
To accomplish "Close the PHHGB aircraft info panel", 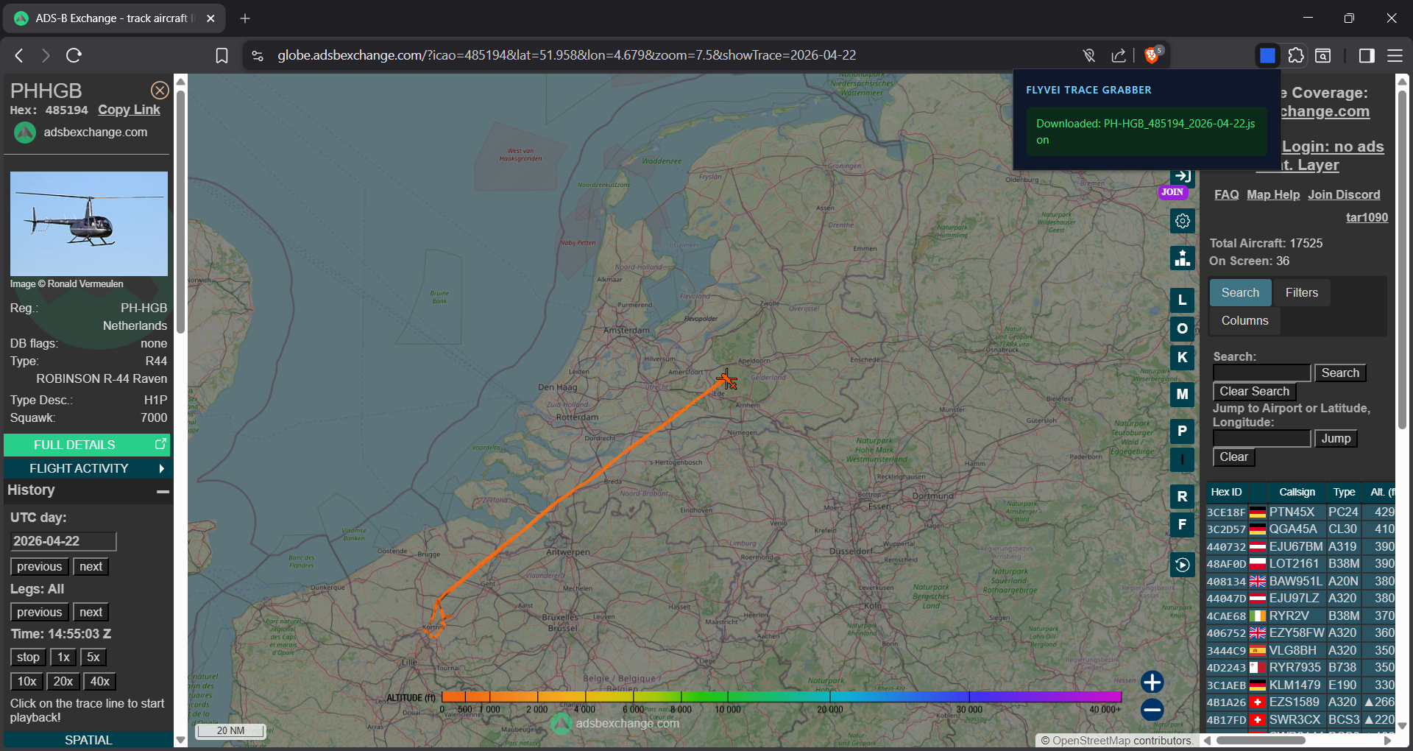I will [x=160, y=91].
